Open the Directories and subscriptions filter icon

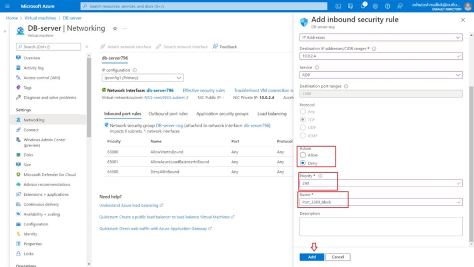tap(350, 6)
